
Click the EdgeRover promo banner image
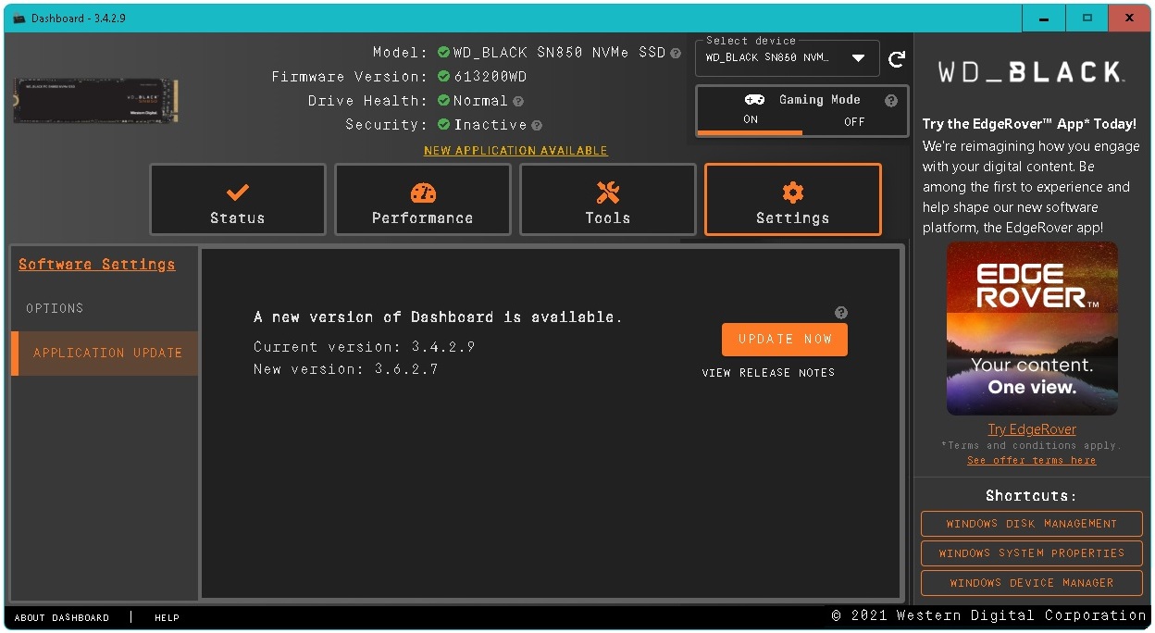click(x=1032, y=329)
